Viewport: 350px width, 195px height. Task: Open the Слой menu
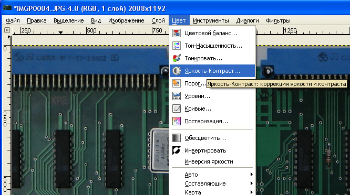[158, 20]
